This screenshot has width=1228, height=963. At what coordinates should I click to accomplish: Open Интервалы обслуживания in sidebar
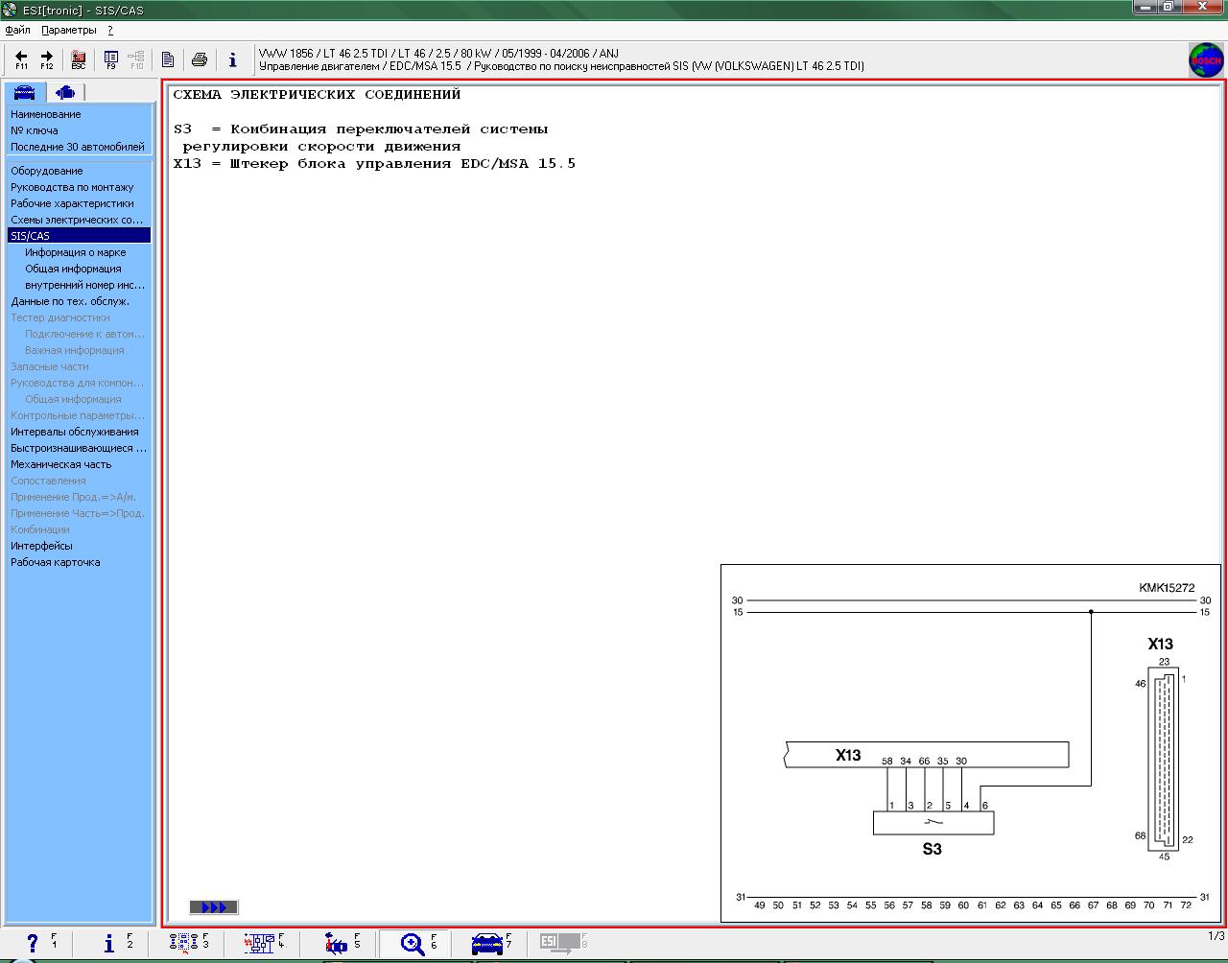point(74,432)
